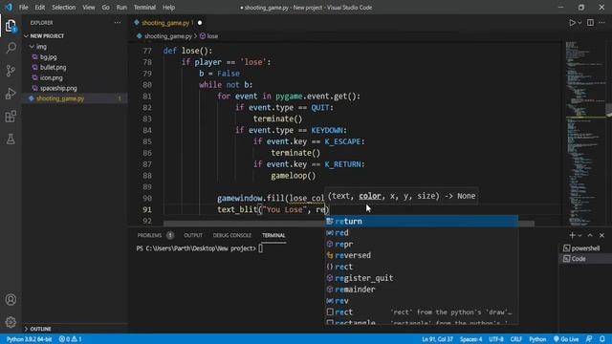Viewport: 612px width, 344px height.
Task: Open run options dropdown beside play icon
Action: [579, 23]
